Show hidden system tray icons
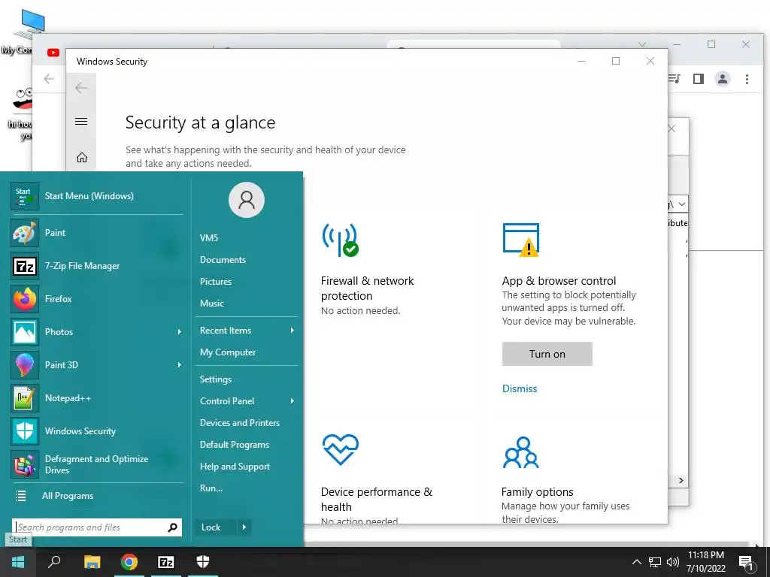Viewport: 770px width, 577px height. pyautogui.click(x=636, y=562)
